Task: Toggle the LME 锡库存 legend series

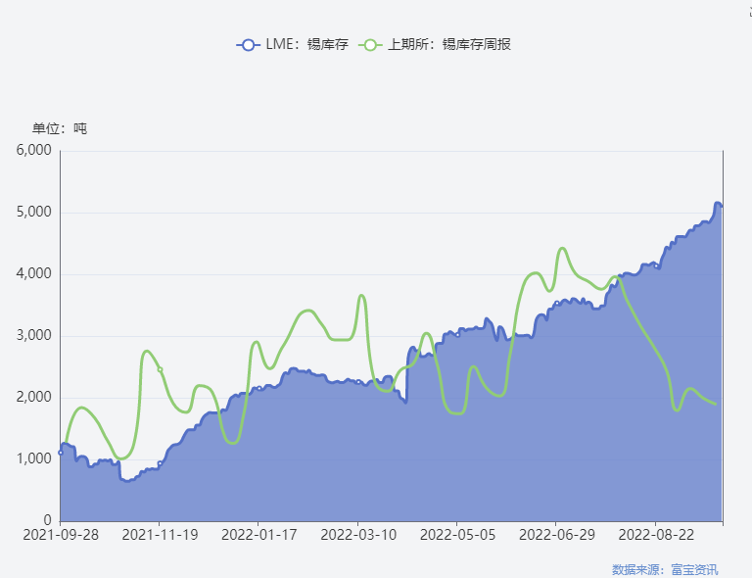Action: [293, 45]
